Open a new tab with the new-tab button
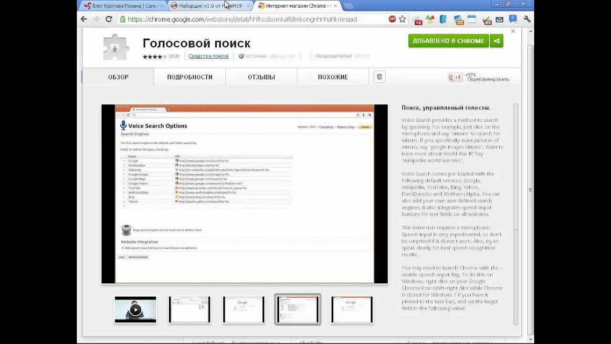611x344 pixels. click(x=348, y=6)
